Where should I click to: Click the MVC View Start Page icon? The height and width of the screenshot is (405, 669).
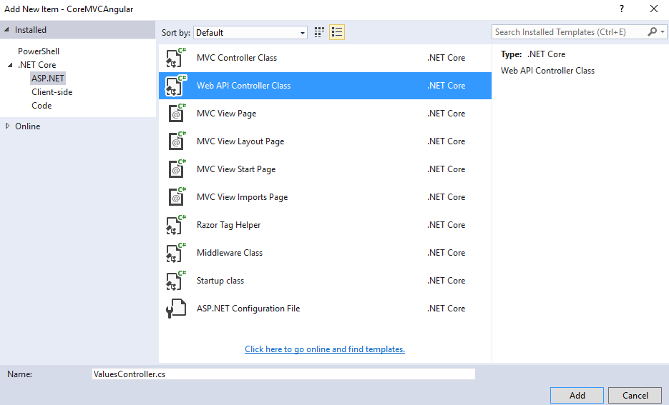pyautogui.click(x=176, y=169)
